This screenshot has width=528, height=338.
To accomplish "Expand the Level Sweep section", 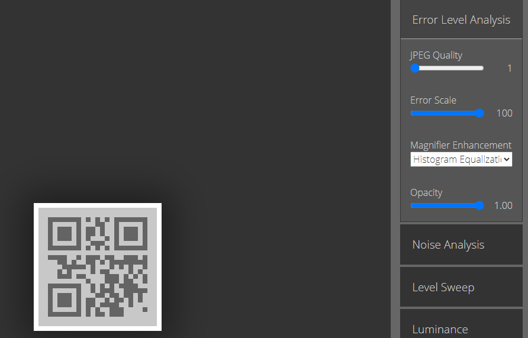I will pos(461,287).
